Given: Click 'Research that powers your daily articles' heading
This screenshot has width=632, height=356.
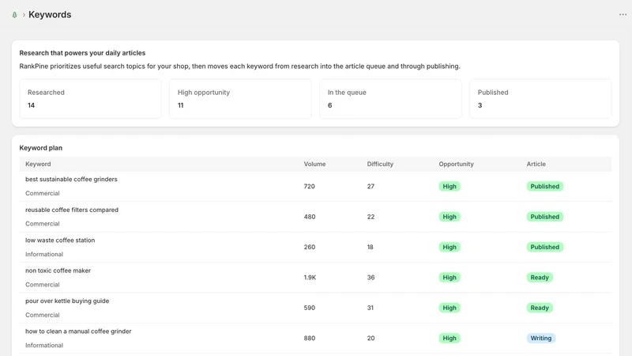Looking at the screenshot, I should click(82, 53).
